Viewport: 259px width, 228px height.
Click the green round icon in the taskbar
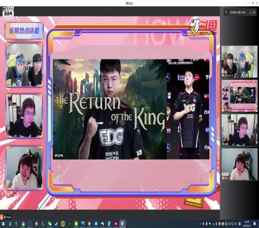pos(76,224)
